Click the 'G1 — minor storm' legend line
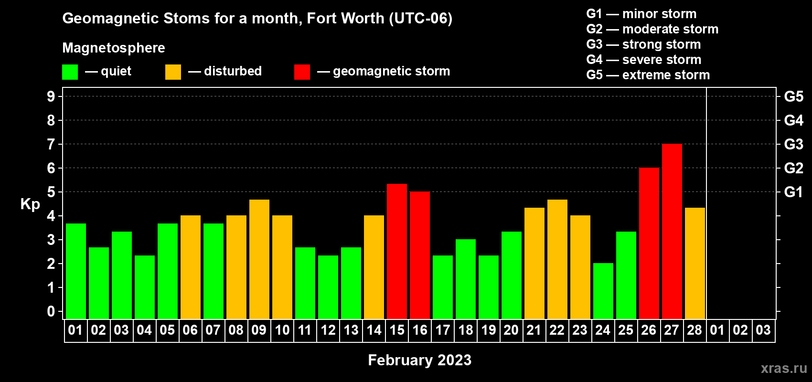This screenshot has width=812, height=382. point(641,14)
